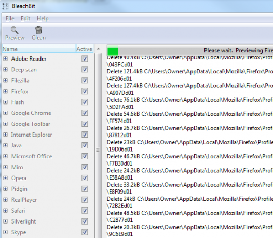This screenshot has height=238, width=273.
Task: Expand the Silverlight tree node
Action: [6, 221]
